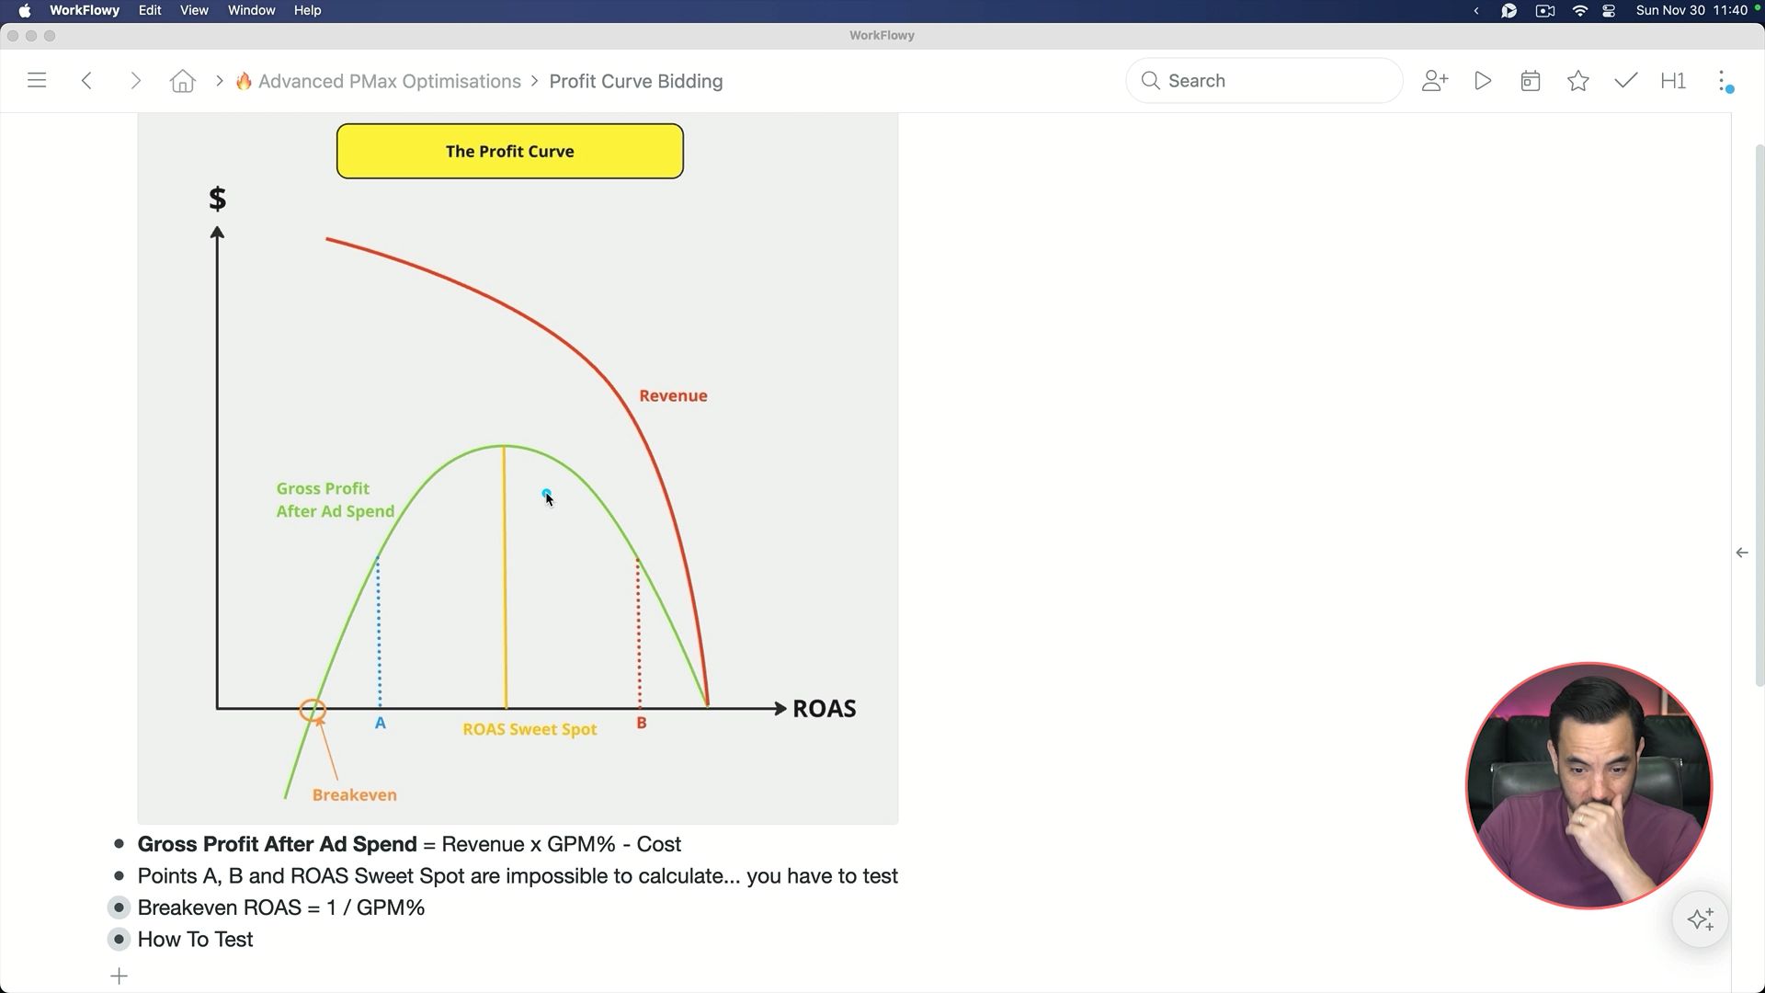Open the share / add people icon
Viewport: 1765px width, 993px height.
1436,80
